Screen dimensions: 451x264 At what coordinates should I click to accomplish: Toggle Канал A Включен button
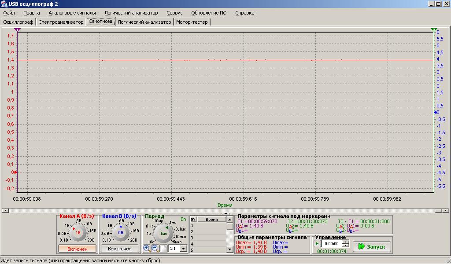pyautogui.click(x=77, y=249)
